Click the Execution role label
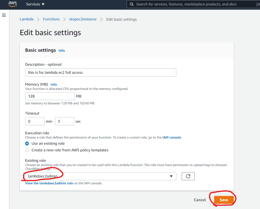Viewport: 260px width, 209px height. pyautogui.click(x=37, y=133)
